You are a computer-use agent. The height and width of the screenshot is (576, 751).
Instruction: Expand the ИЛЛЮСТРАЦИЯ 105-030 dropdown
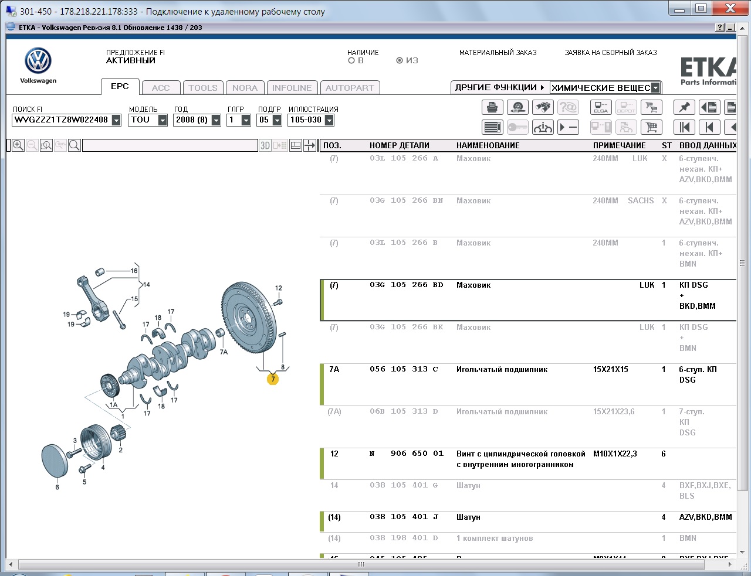tap(329, 120)
